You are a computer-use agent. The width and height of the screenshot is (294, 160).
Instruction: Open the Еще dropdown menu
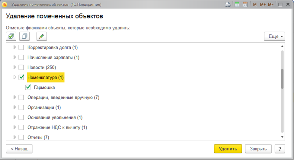[x=274, y=37]
